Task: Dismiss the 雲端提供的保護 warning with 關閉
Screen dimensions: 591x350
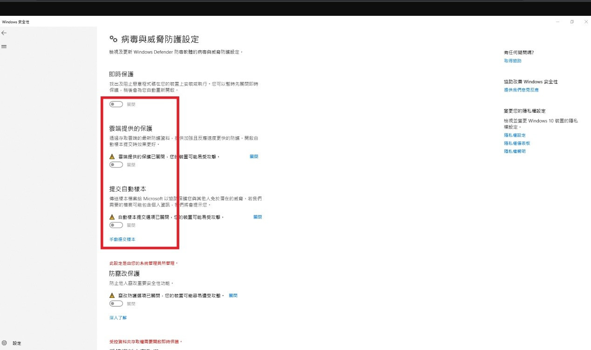Action: [x=254, y=157]
